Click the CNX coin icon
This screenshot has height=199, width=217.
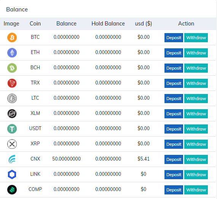pyautogui.click(x=12, y=159)
